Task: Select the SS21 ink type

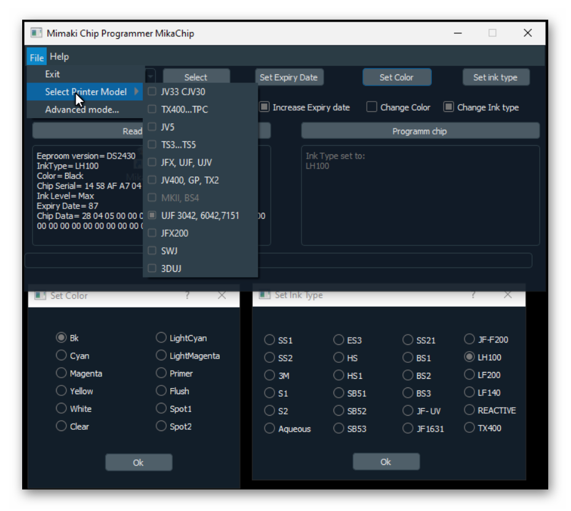Action: [x=408, y=339]
